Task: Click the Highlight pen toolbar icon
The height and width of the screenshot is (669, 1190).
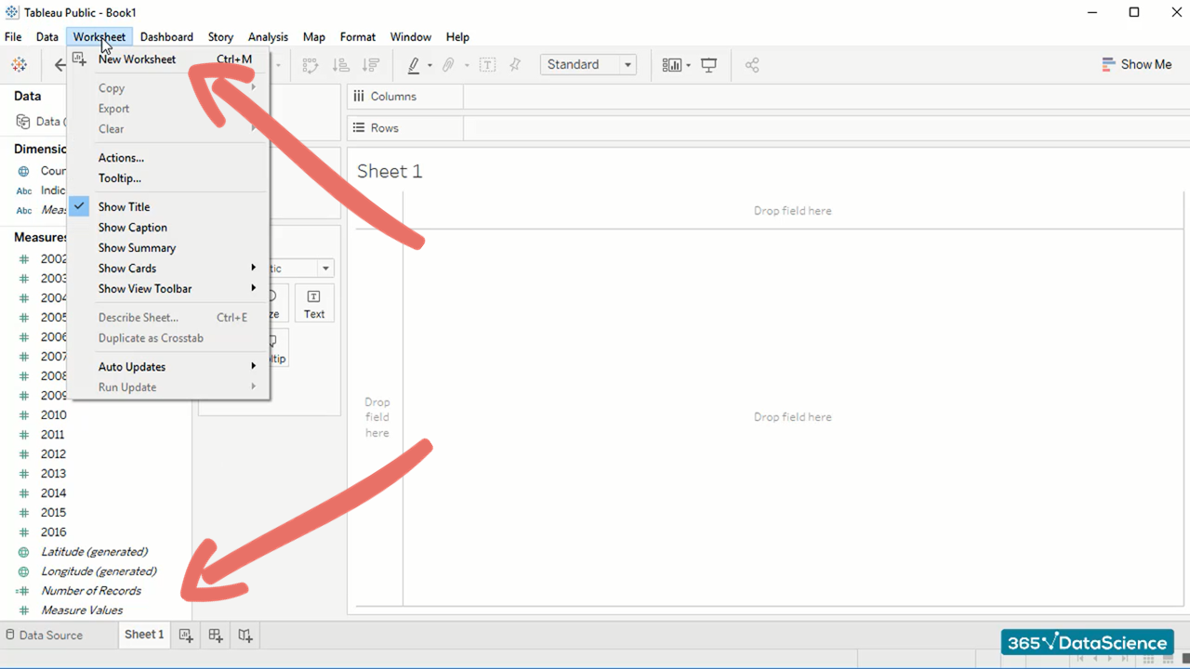Action: [x=415, y=65]
